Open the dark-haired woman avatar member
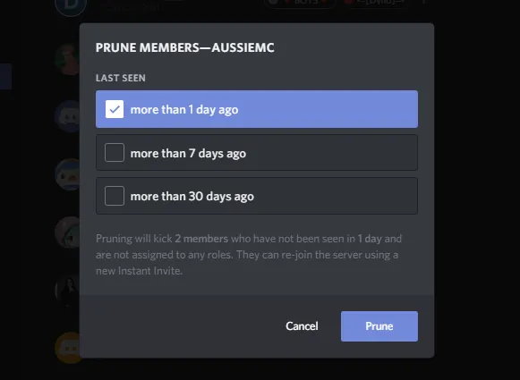The image size is (520, 380). click(67, 290)
